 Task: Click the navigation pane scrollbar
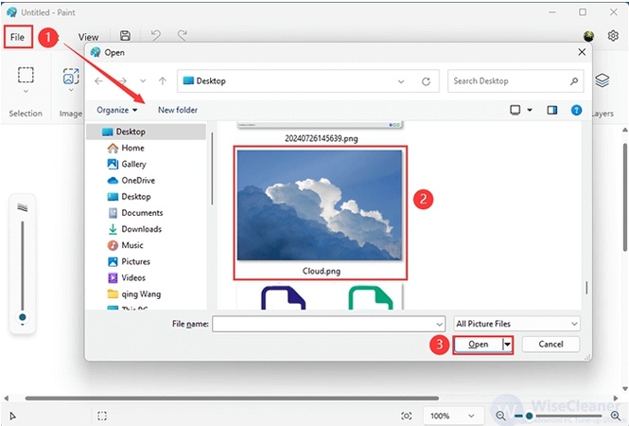tap(212, 169)
